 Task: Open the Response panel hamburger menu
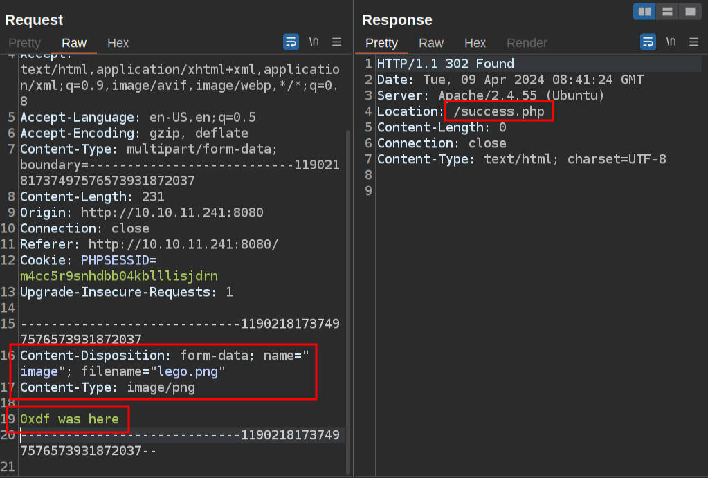(693, 42)
